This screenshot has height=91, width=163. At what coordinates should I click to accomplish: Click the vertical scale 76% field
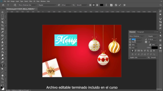(x=134, y=45)
